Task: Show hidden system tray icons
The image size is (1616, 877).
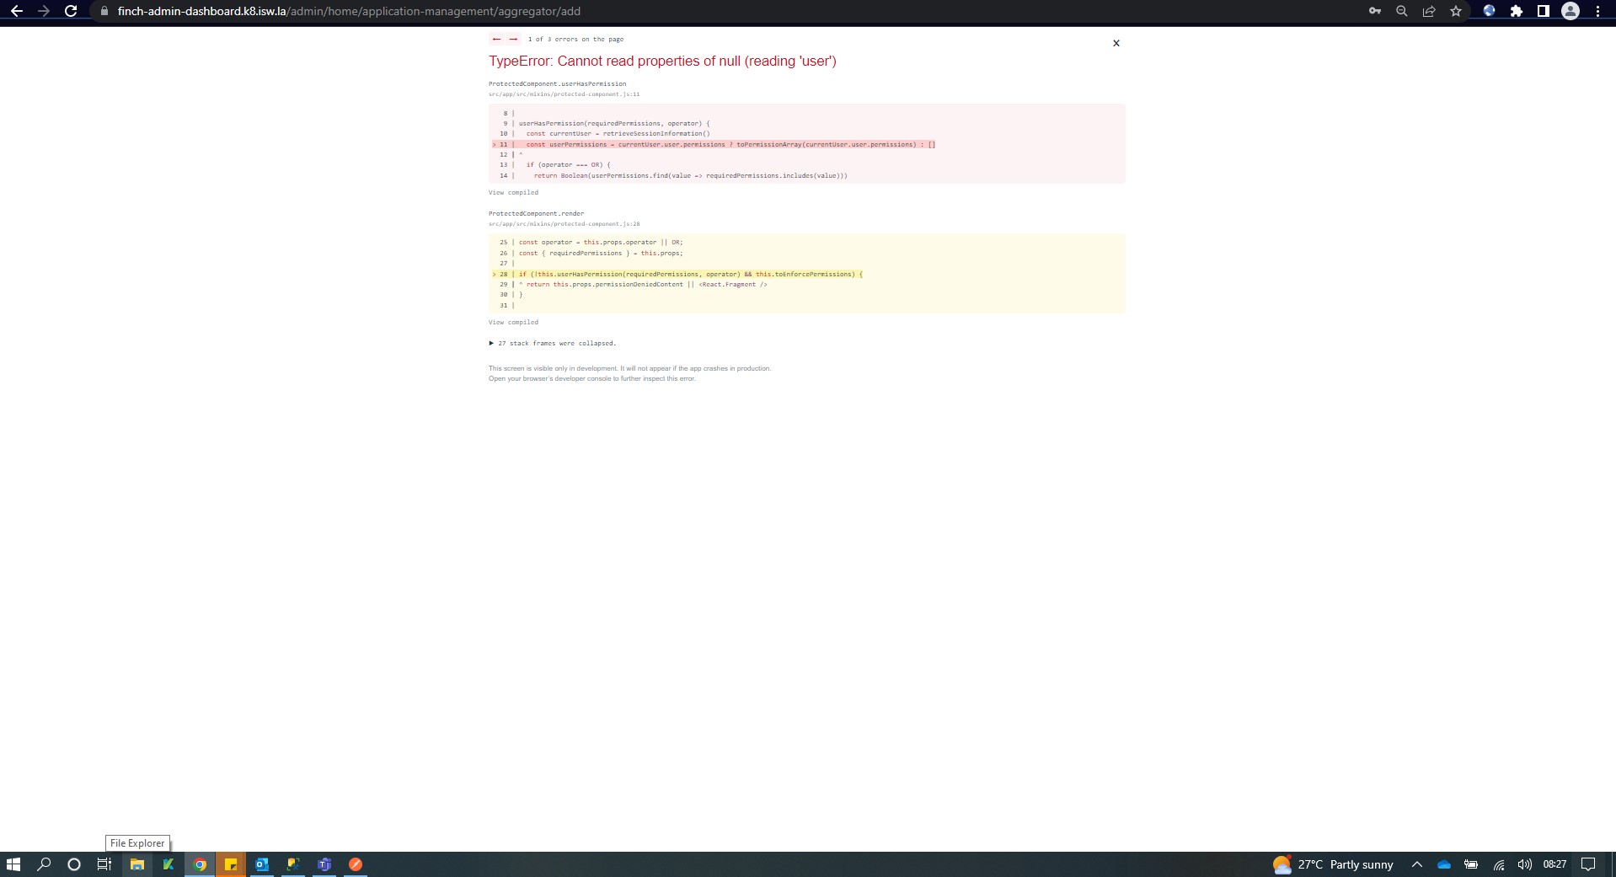Action: (1417, 864)
